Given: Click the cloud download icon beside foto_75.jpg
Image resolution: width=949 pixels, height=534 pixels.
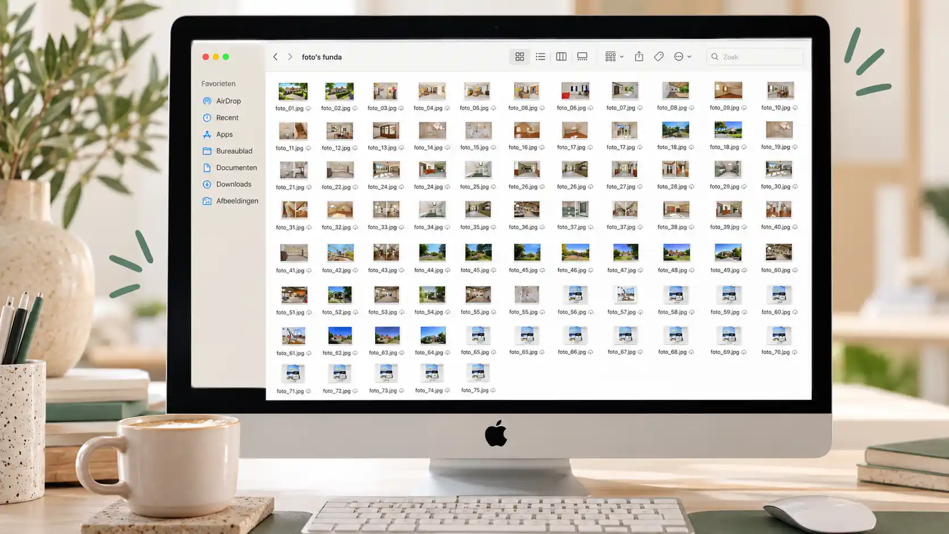Looking at the screenshot, I should click(493, 390).
